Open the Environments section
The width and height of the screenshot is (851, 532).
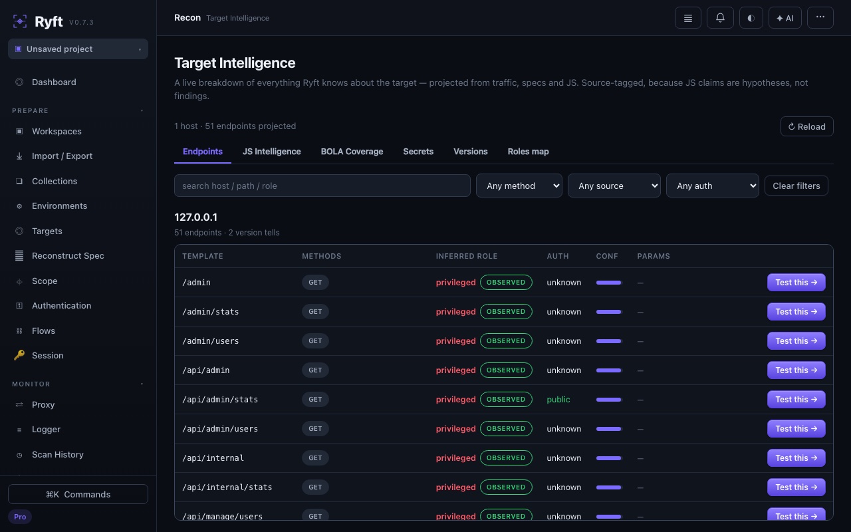(x=78, y=205)
